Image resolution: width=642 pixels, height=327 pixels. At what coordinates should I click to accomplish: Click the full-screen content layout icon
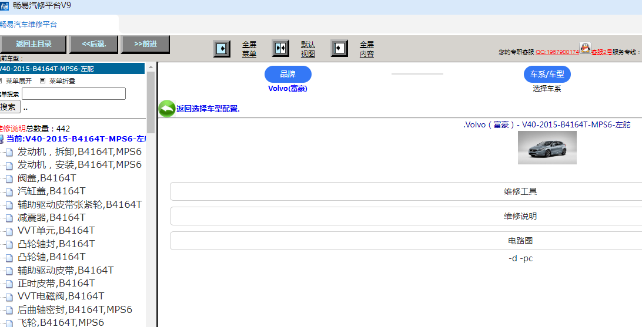tap(339, 48)
